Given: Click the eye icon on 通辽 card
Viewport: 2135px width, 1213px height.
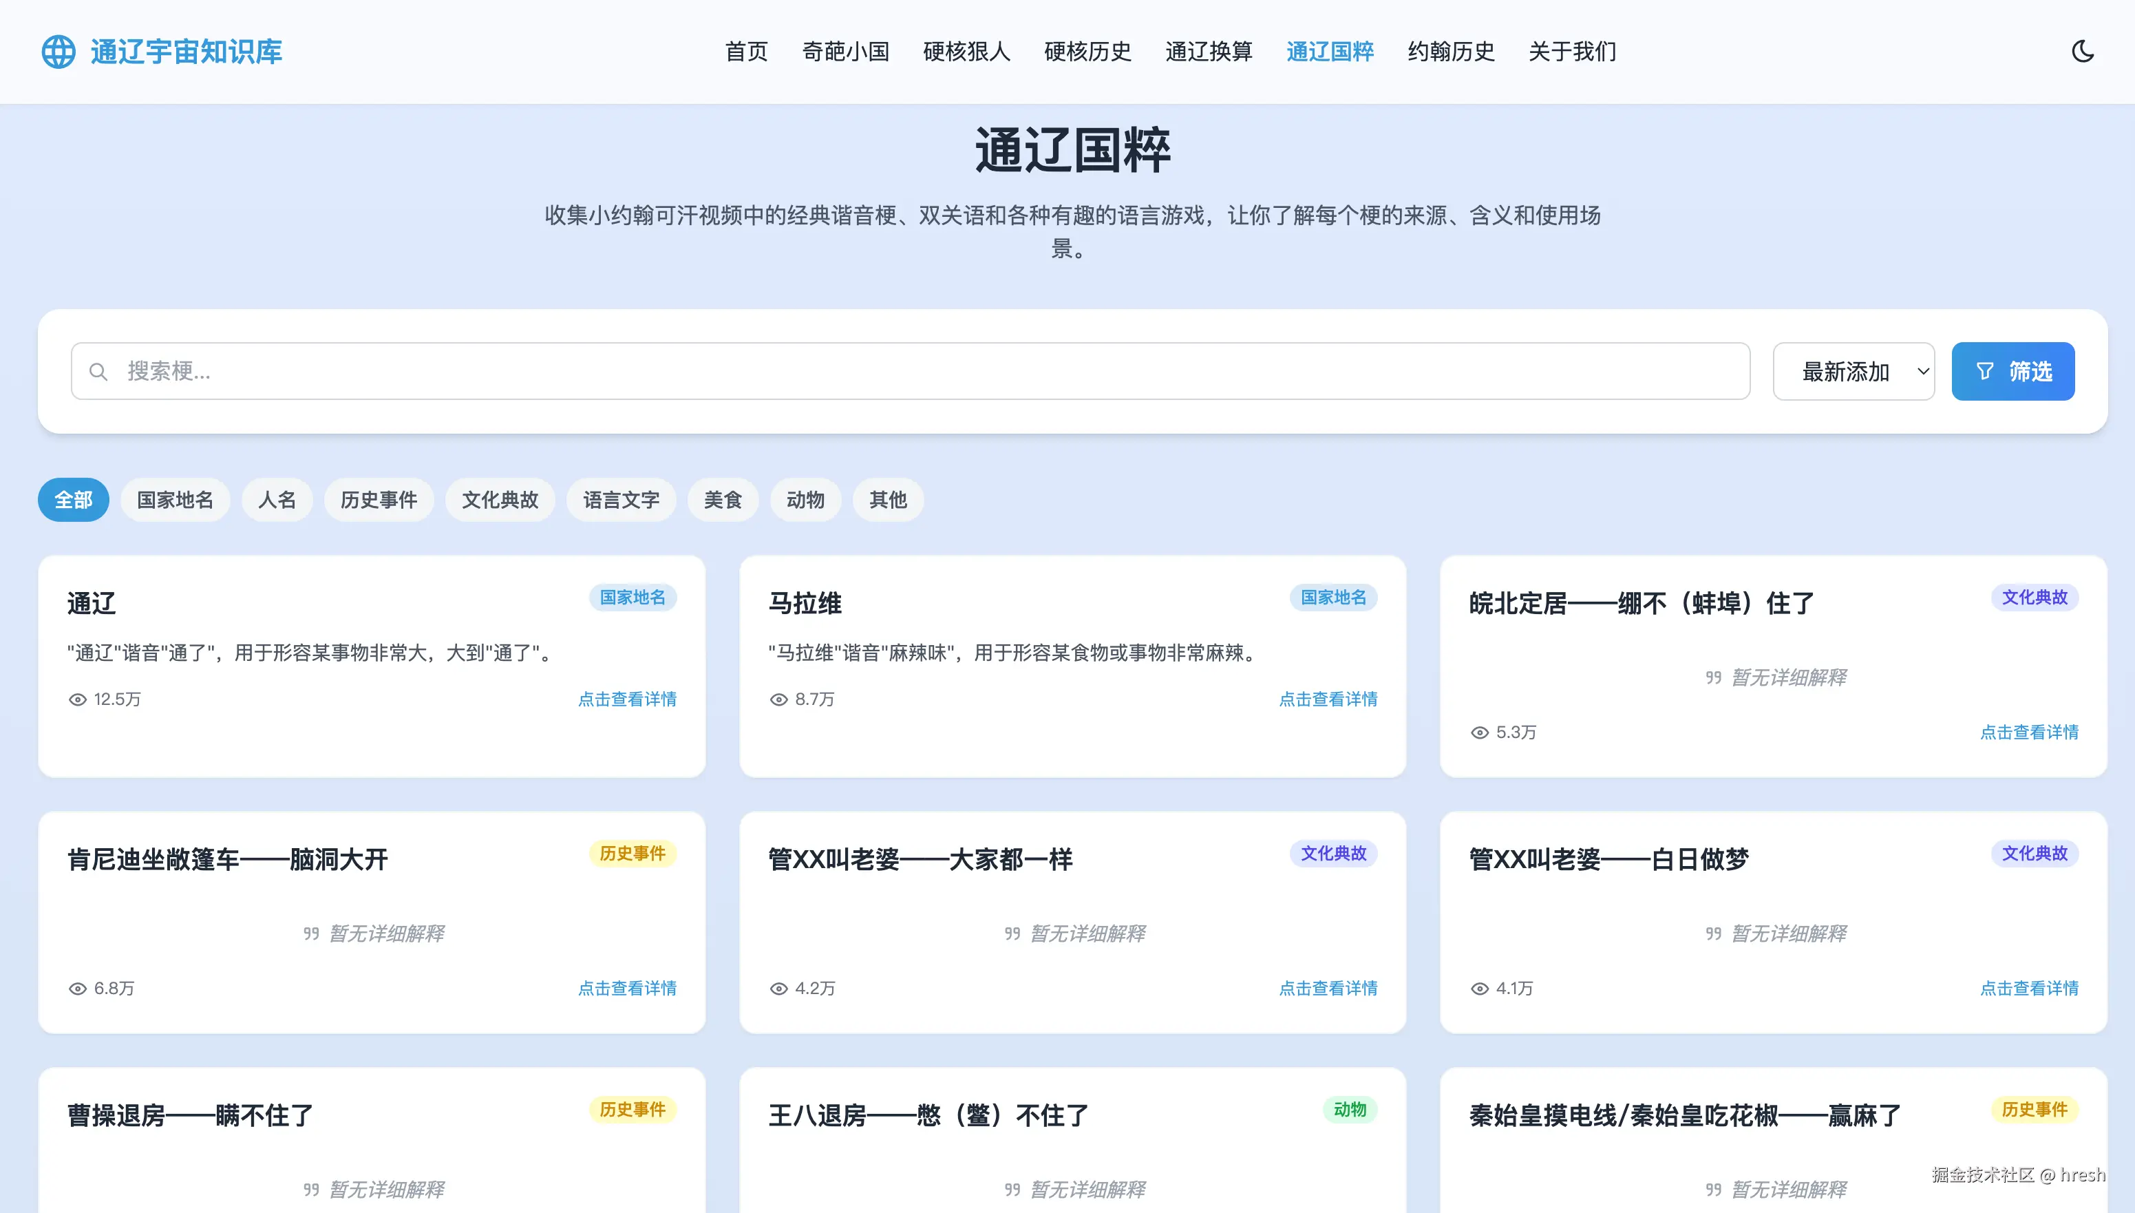Looking at the screenshot, I should (78, 700).
